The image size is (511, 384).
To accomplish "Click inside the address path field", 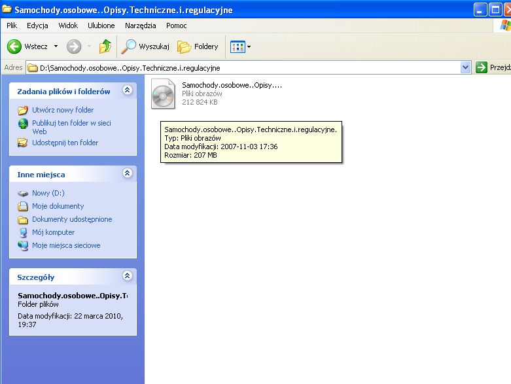I will [249, 67].
